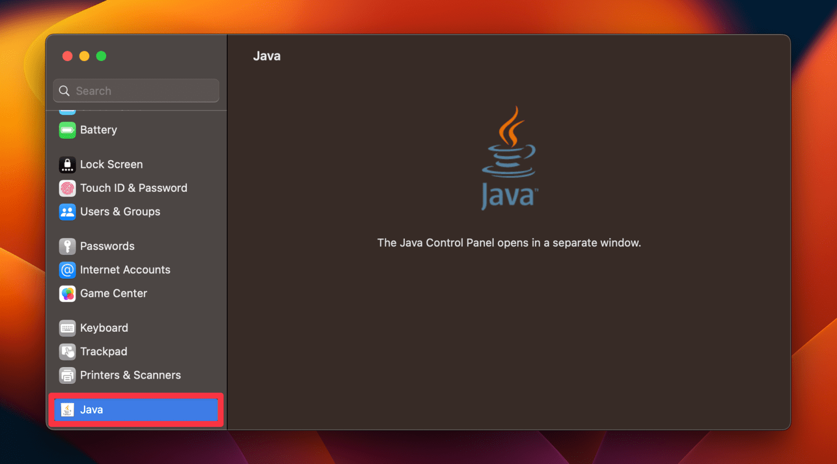The width and height of the screenshot is (837, 464).
Task: Select the Java sidebar entry
Action: click(136, 410)
